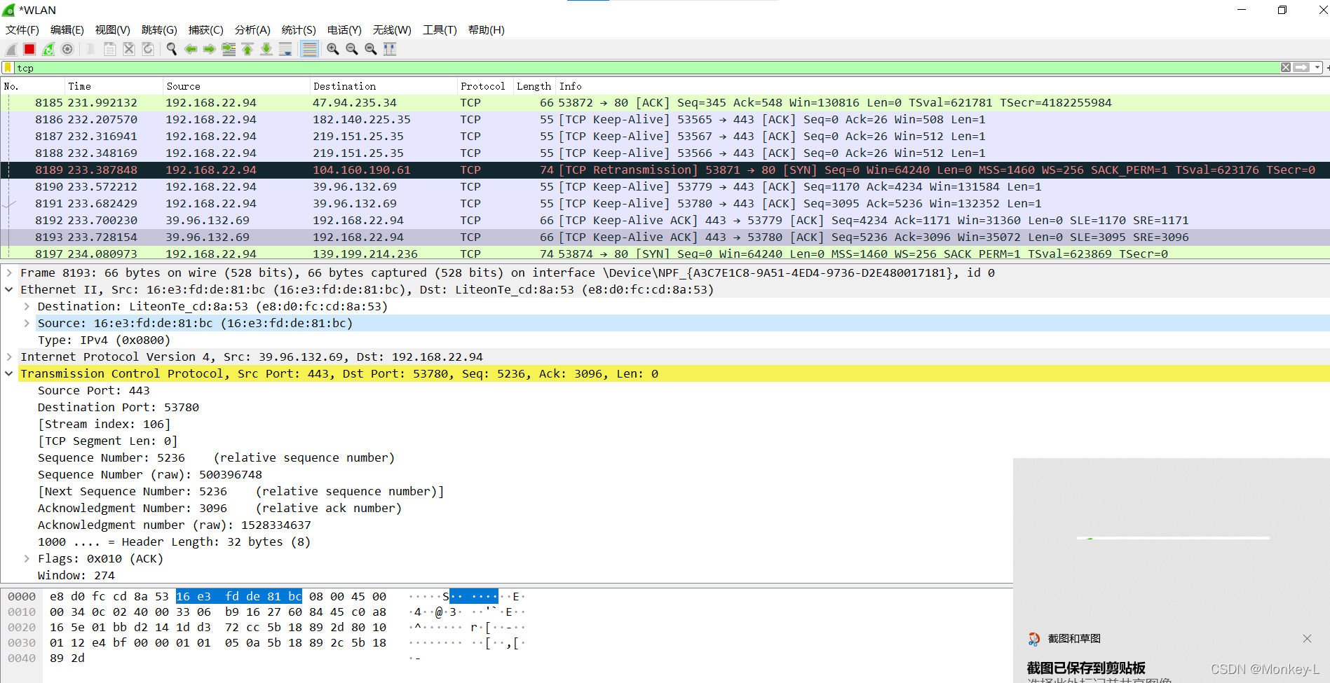Open the 捕获(C) menu
The image size is (1330, 683).
(x=206, y=30)
